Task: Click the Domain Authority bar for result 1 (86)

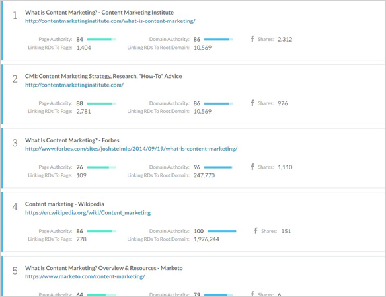Action: pos(218,40)
